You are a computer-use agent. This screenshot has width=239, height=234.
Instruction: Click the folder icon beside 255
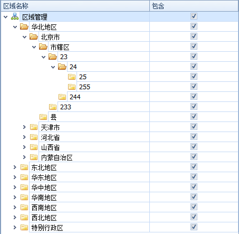72,87
